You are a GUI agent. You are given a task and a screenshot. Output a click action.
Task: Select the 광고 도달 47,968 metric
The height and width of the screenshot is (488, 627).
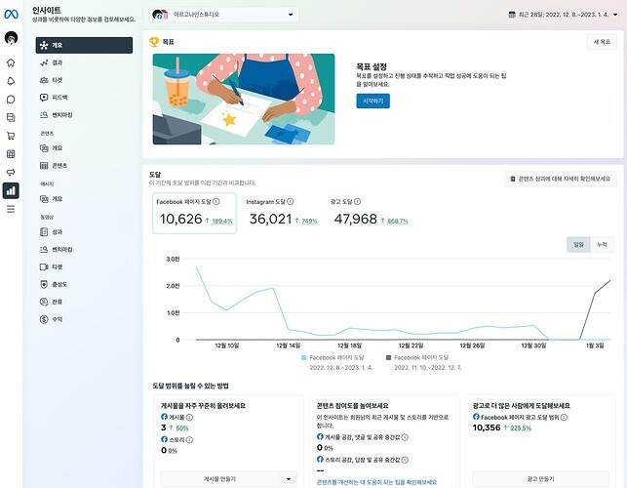pos(356,214)
